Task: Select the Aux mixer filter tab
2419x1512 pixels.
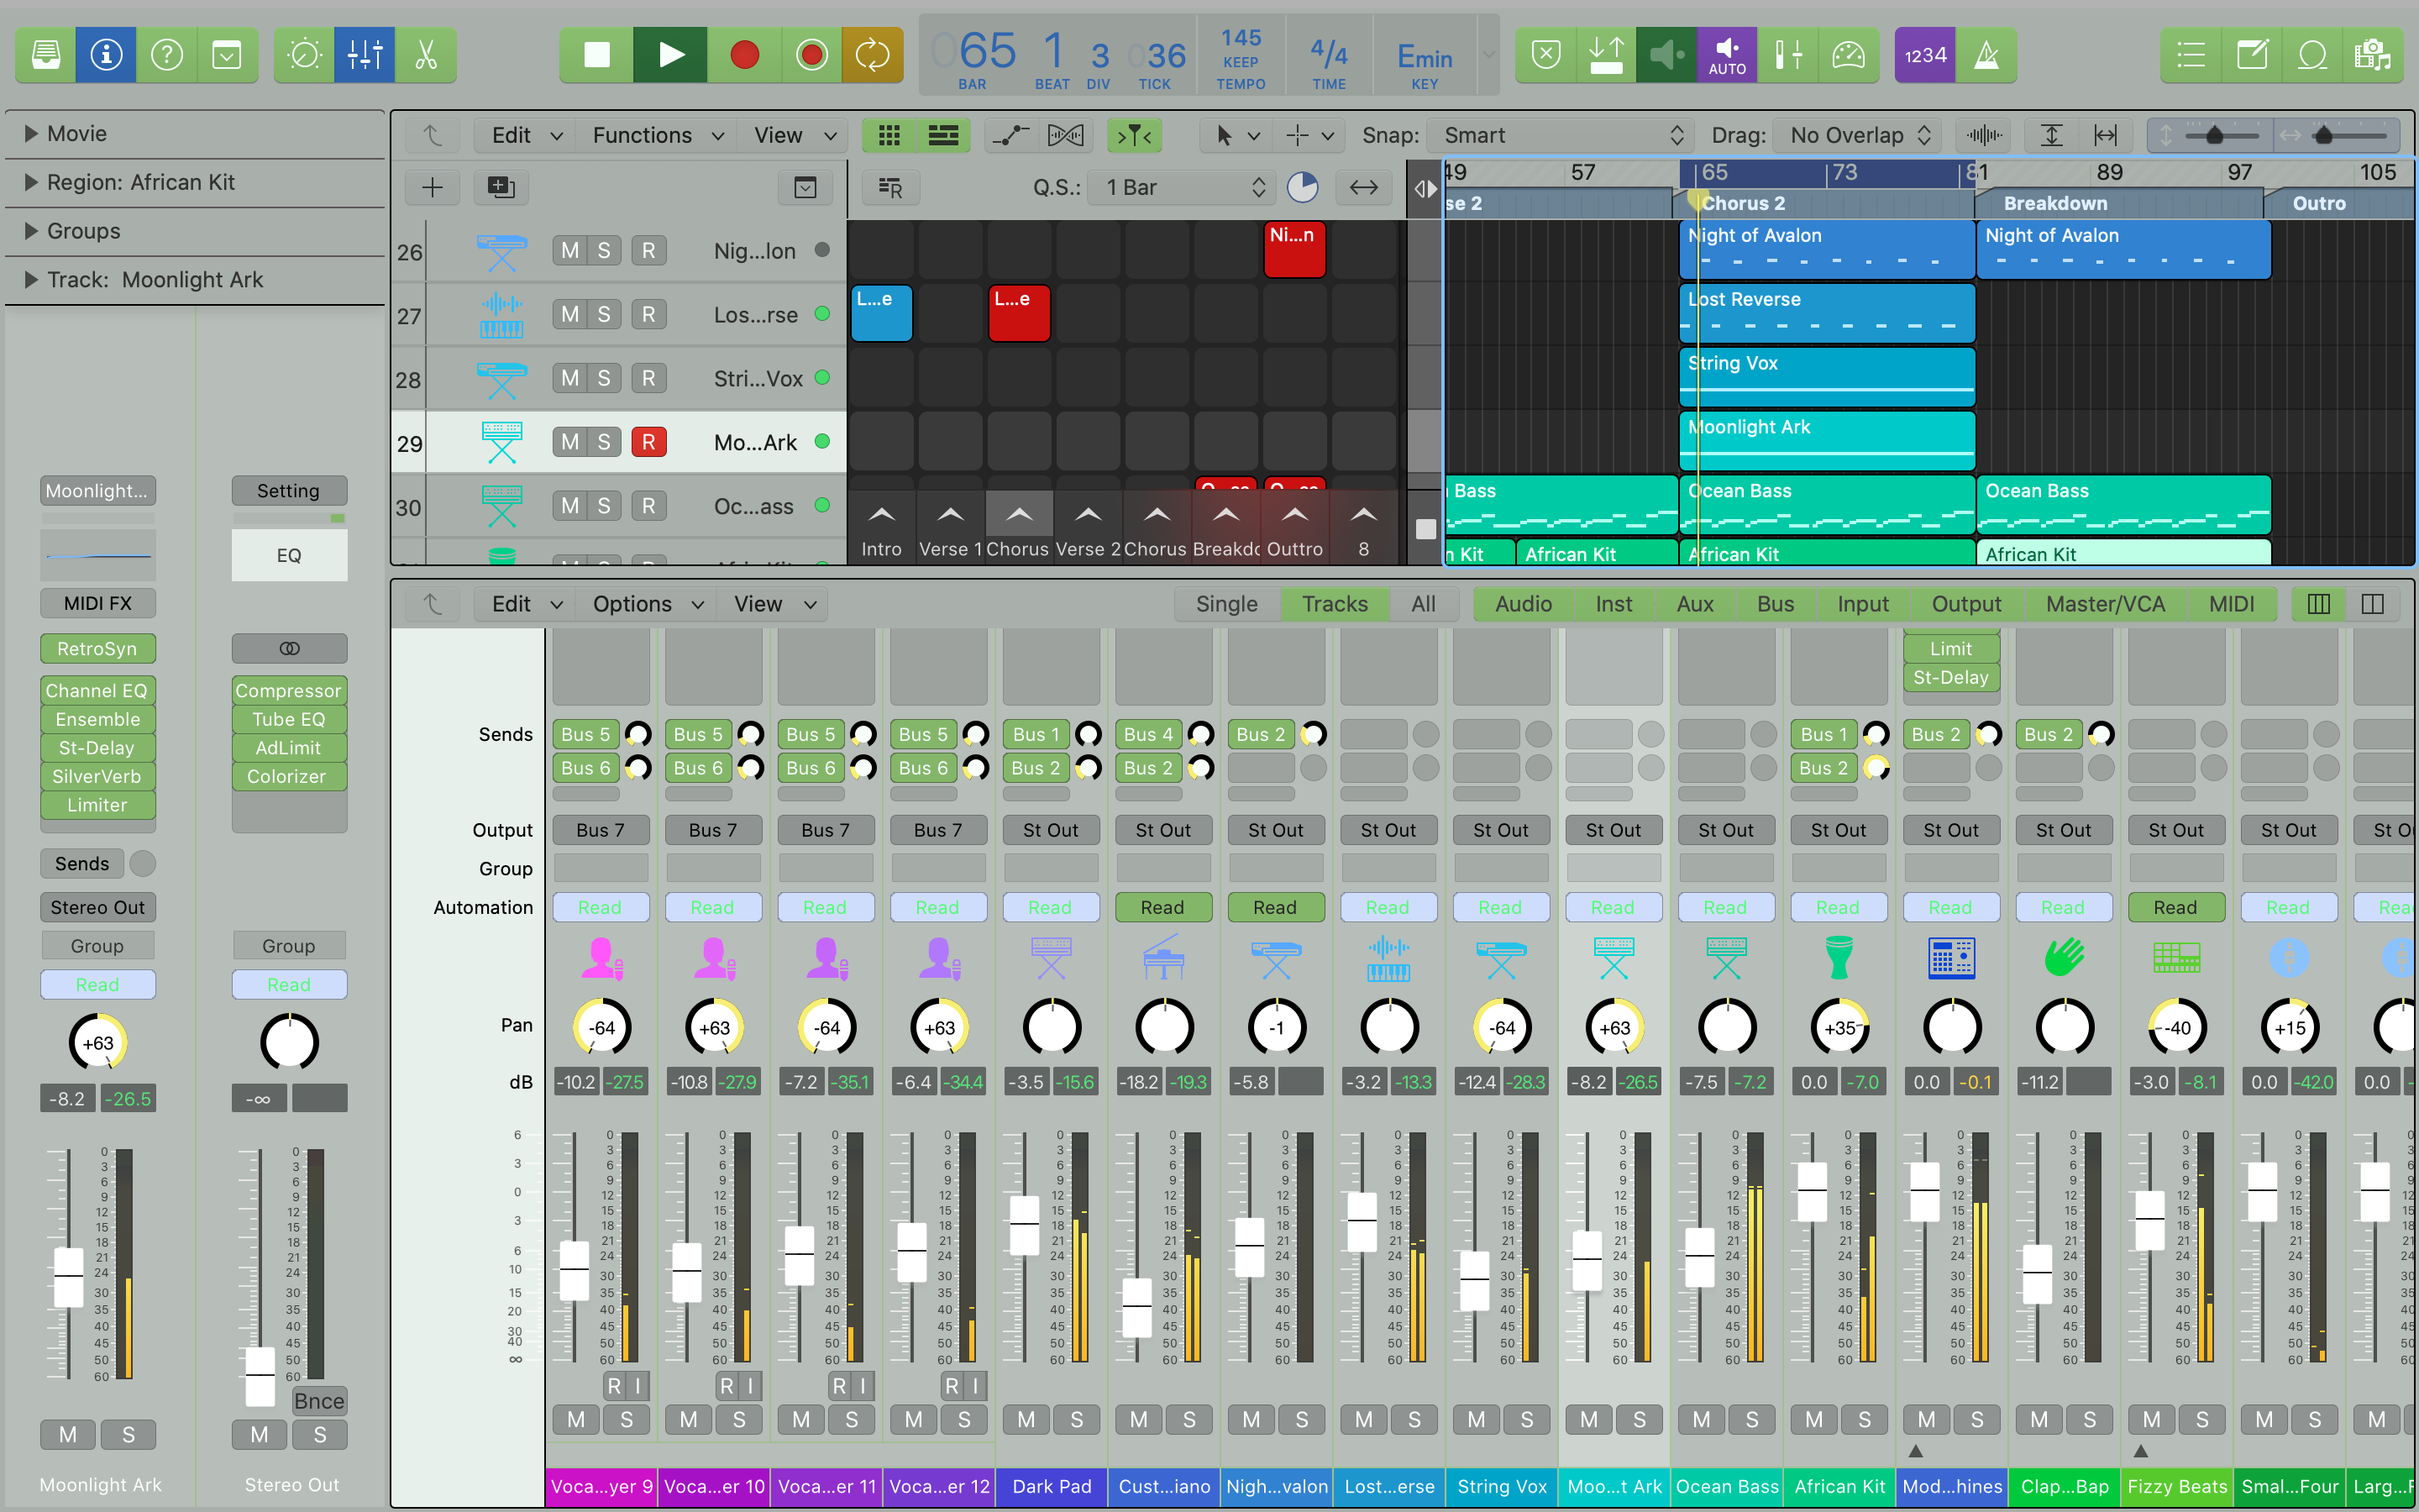Action: (1694, 604)
